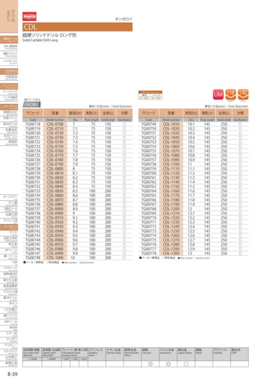Tick the classification box for CDL-0850
The image size is (271, 382).
[124, 191]
